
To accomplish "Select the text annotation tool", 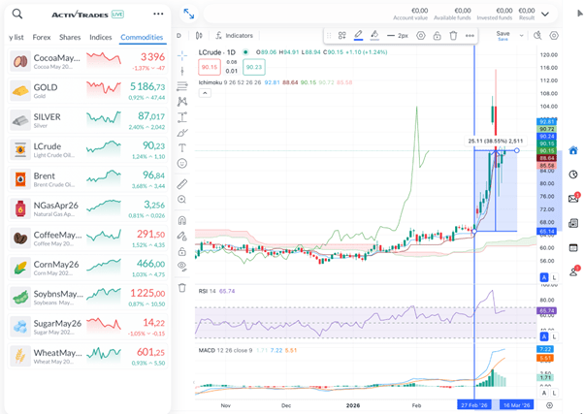I will [182, 147].
